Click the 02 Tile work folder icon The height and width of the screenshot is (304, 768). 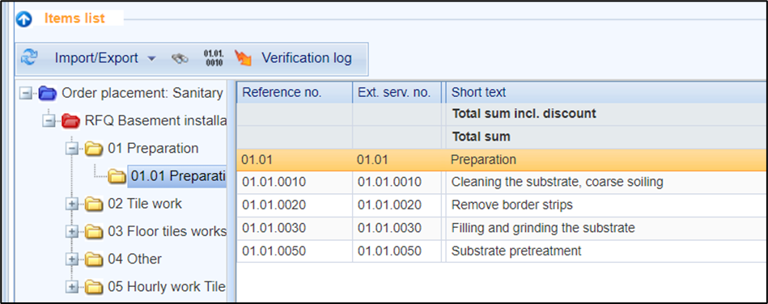[x=94, y=204]
